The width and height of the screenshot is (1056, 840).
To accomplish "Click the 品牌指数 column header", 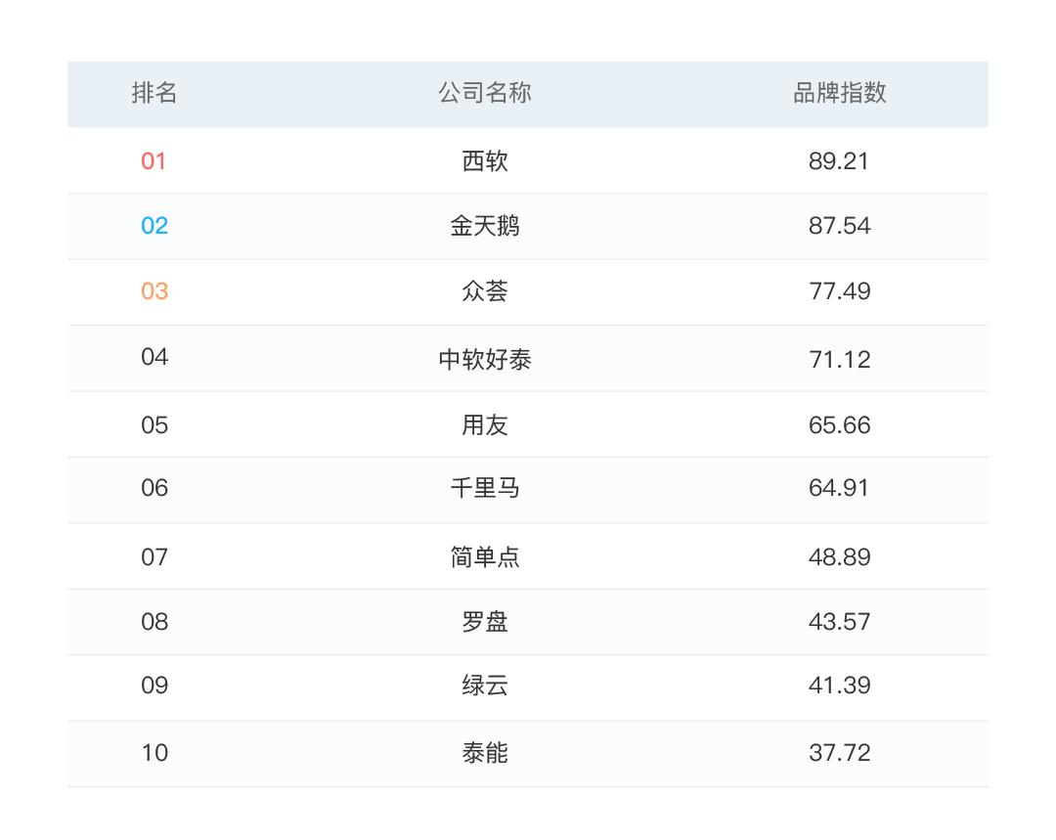I will (839, 93).
